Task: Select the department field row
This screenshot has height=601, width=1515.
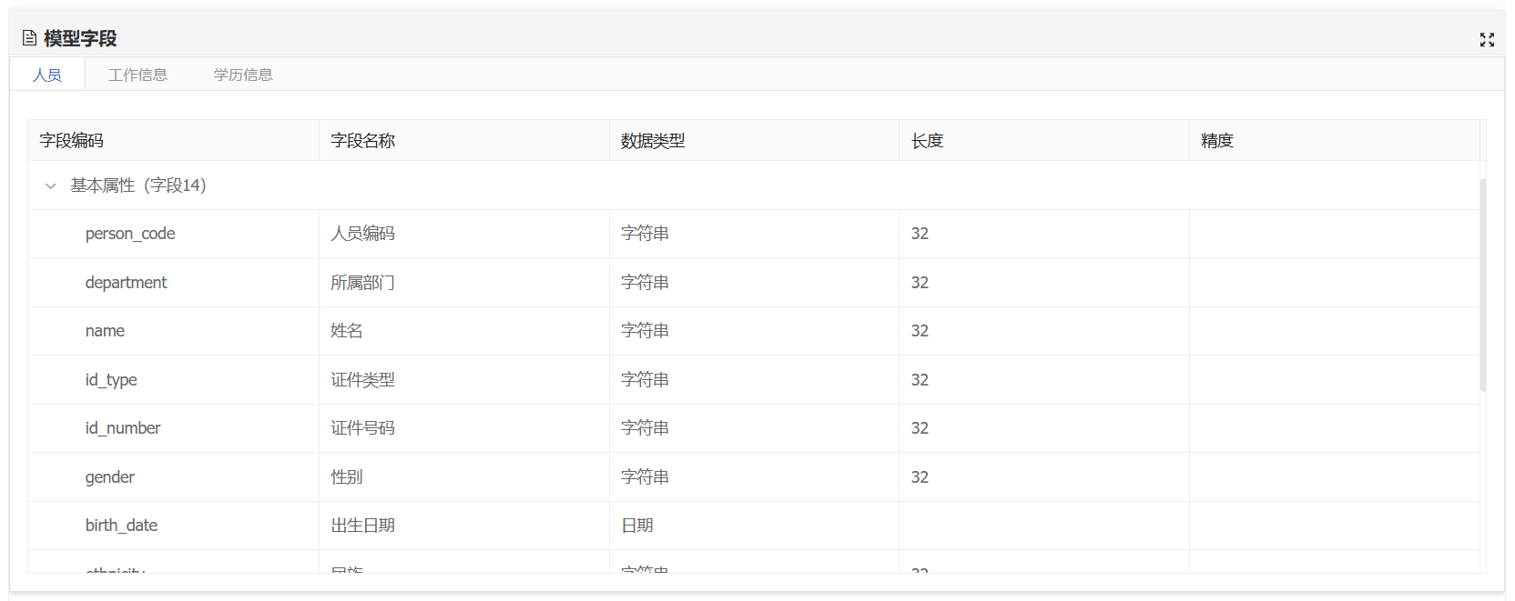Action: coord(126,283)
